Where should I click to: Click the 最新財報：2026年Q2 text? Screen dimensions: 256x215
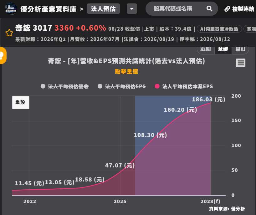pos(40,39)
